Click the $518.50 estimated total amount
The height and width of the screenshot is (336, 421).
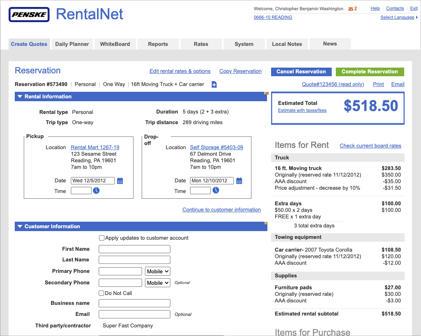point(371,106)
